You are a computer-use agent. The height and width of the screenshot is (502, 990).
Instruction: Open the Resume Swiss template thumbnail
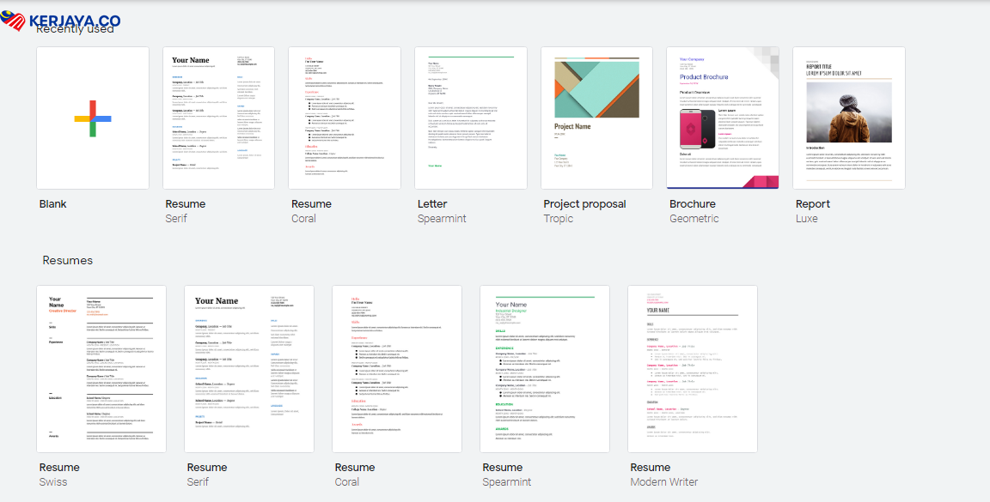click(x=101, y=369)
